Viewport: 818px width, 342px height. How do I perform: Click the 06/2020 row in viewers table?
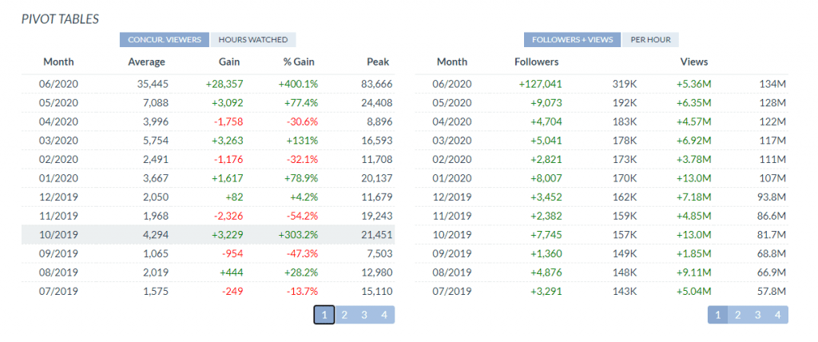[x=208, y=84]
